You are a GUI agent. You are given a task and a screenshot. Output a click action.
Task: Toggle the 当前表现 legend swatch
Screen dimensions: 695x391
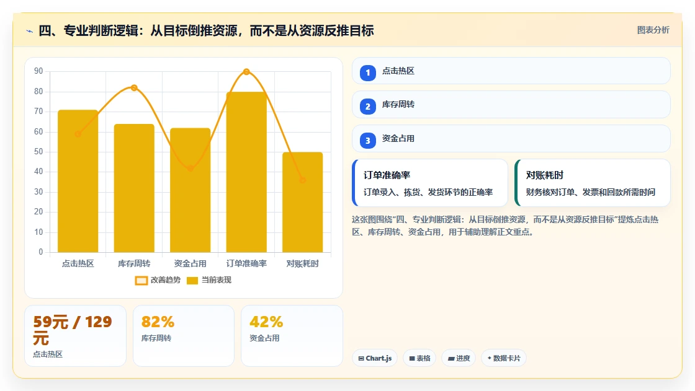192,280
